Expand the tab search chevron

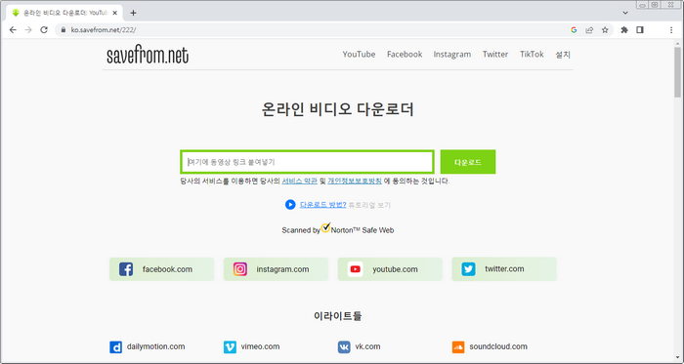[625, 13]
